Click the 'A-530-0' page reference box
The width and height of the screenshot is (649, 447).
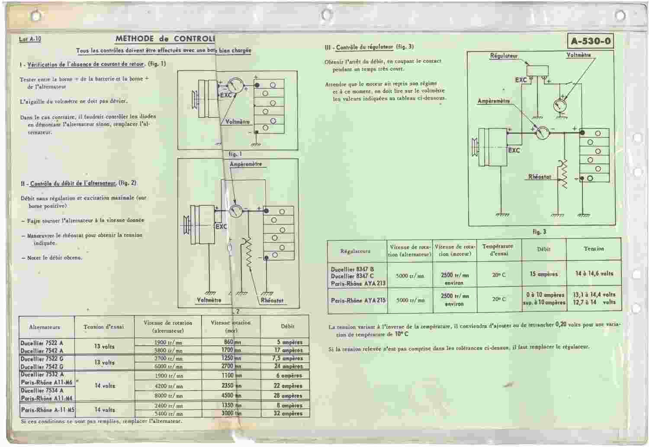pyautogui.click(x=591, y=41)
